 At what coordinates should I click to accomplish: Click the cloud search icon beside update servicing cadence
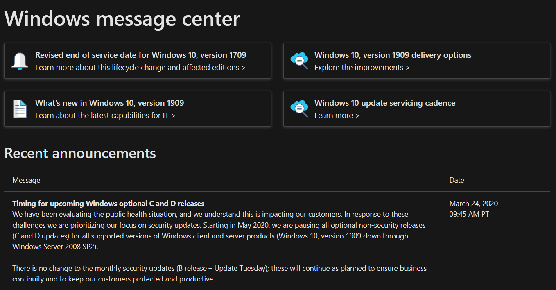point(299,109)
